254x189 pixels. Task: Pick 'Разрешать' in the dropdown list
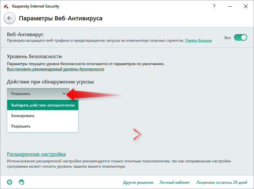pos(43,126)
